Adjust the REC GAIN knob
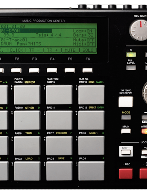The image size is (147, 196). click(139, 30)
